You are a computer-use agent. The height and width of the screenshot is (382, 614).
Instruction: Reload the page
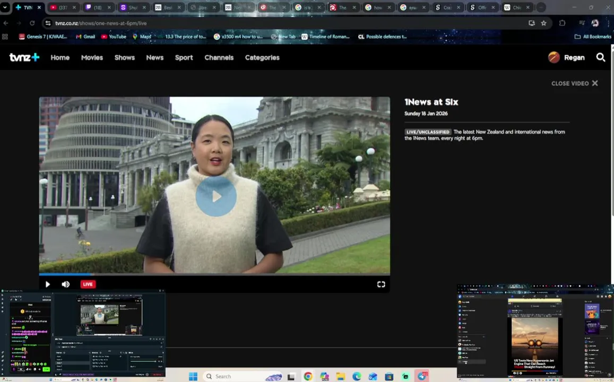click(32, 23)
